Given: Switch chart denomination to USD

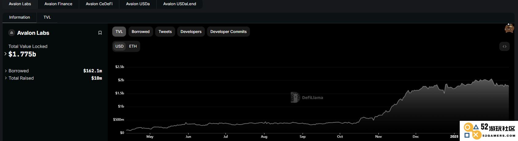Looking at the screenshot, I should pyautogui.click(x=119, y=46).
